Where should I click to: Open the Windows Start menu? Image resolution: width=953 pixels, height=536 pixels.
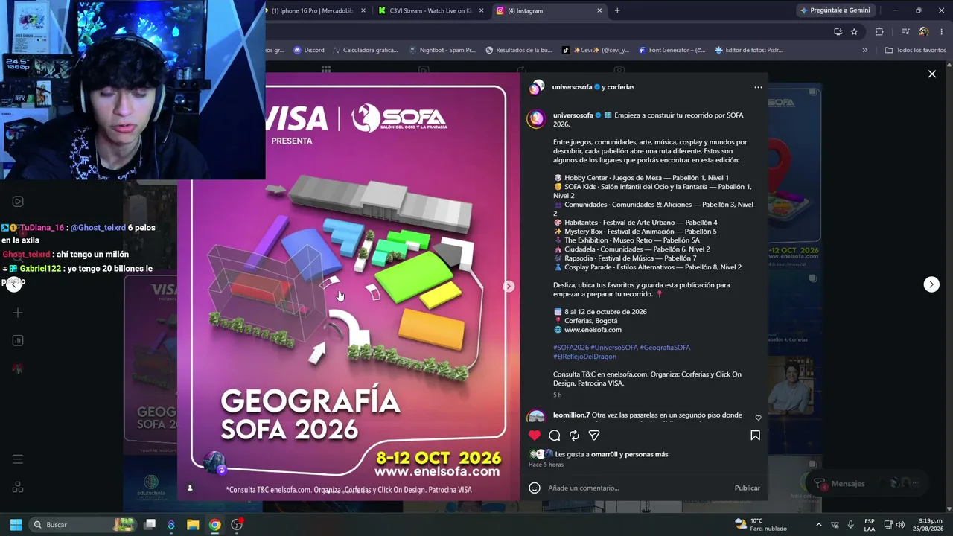(16, 525)
